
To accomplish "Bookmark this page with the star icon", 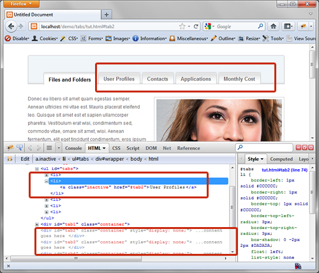I will 182,26.
